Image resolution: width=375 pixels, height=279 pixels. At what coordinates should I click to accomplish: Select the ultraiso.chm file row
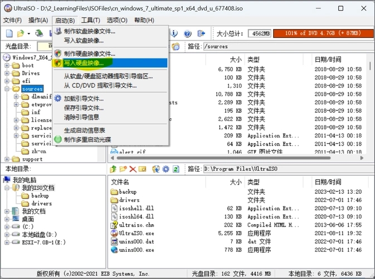tap(236, 225)
